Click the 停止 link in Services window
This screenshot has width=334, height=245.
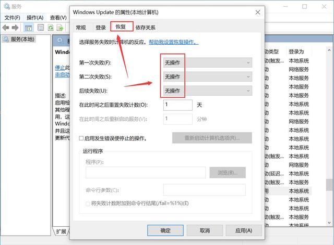point(60,68)
